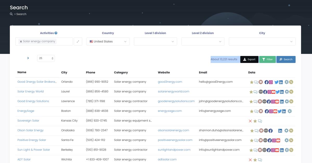Change the 25 results-per-page selector
This screenshot has height=163, width=312.
(x=46, y=58)
